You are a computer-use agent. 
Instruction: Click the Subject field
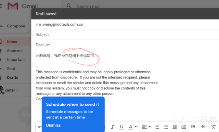[127, 34]
